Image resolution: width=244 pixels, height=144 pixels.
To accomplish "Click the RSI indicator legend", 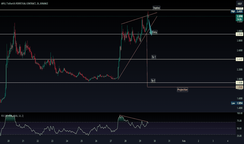I will pos(12,116).
